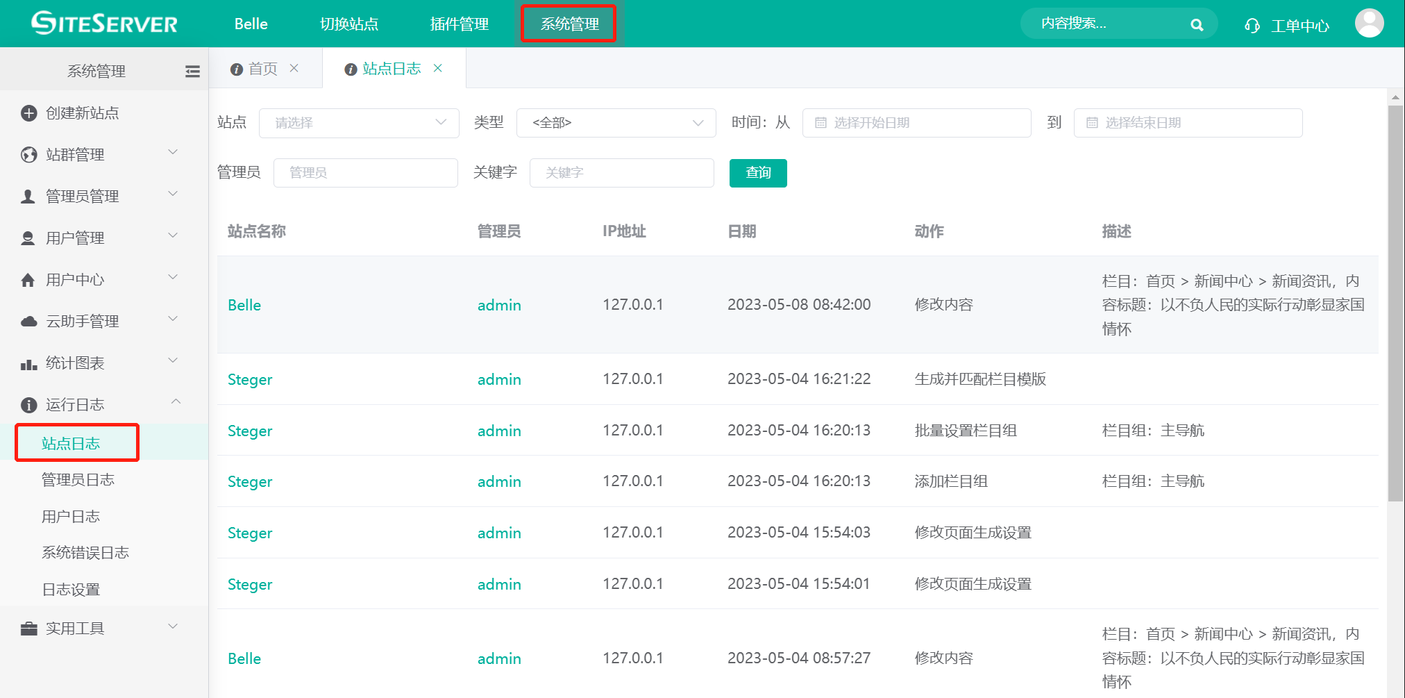The width and height of the screenshot is (1405, 698).
Task: Click the search magnifier icon
Action: 1196,25
